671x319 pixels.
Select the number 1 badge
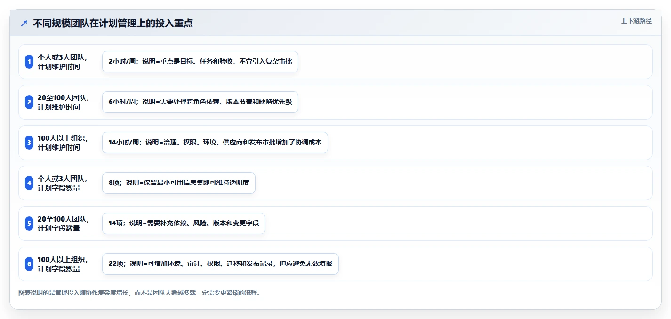pos(29,62)
